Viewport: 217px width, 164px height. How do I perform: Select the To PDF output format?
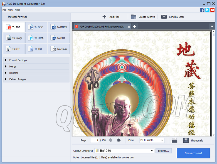(x=14, y=27)
